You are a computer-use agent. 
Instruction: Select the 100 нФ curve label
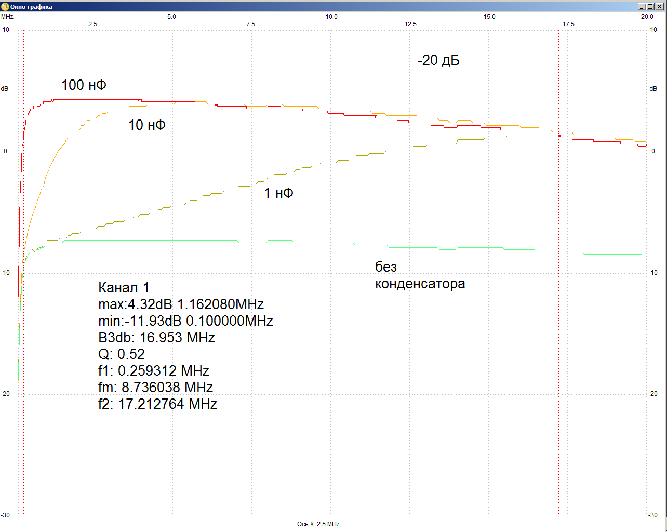84,85
